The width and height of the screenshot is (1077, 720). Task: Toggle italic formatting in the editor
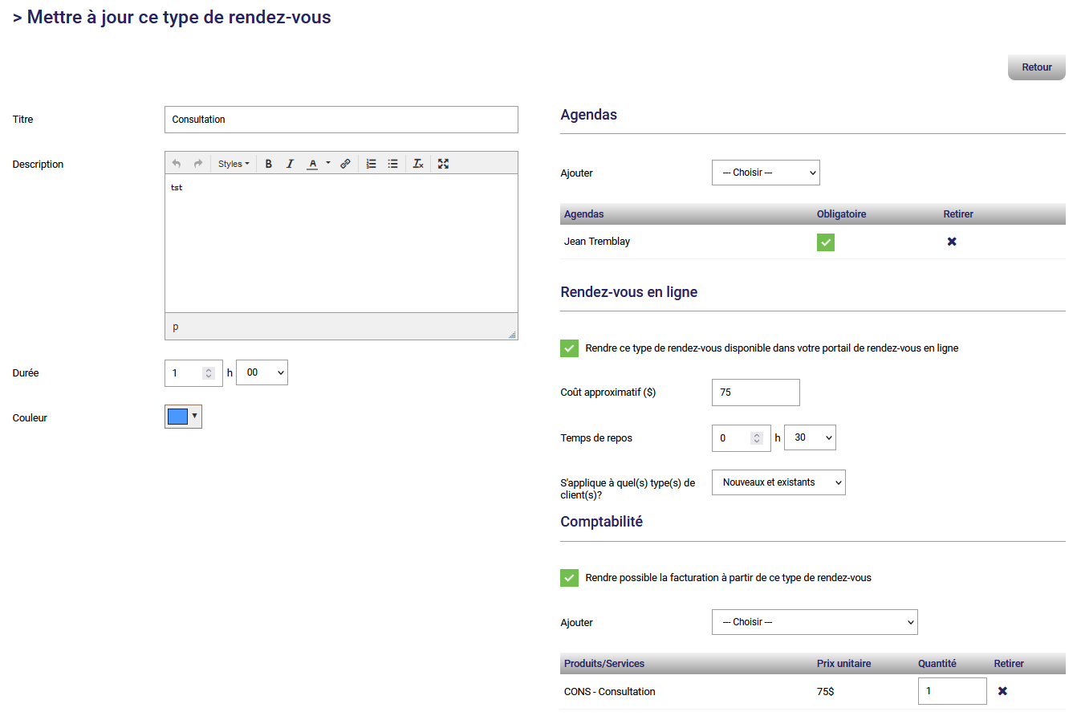coord(290,164)
